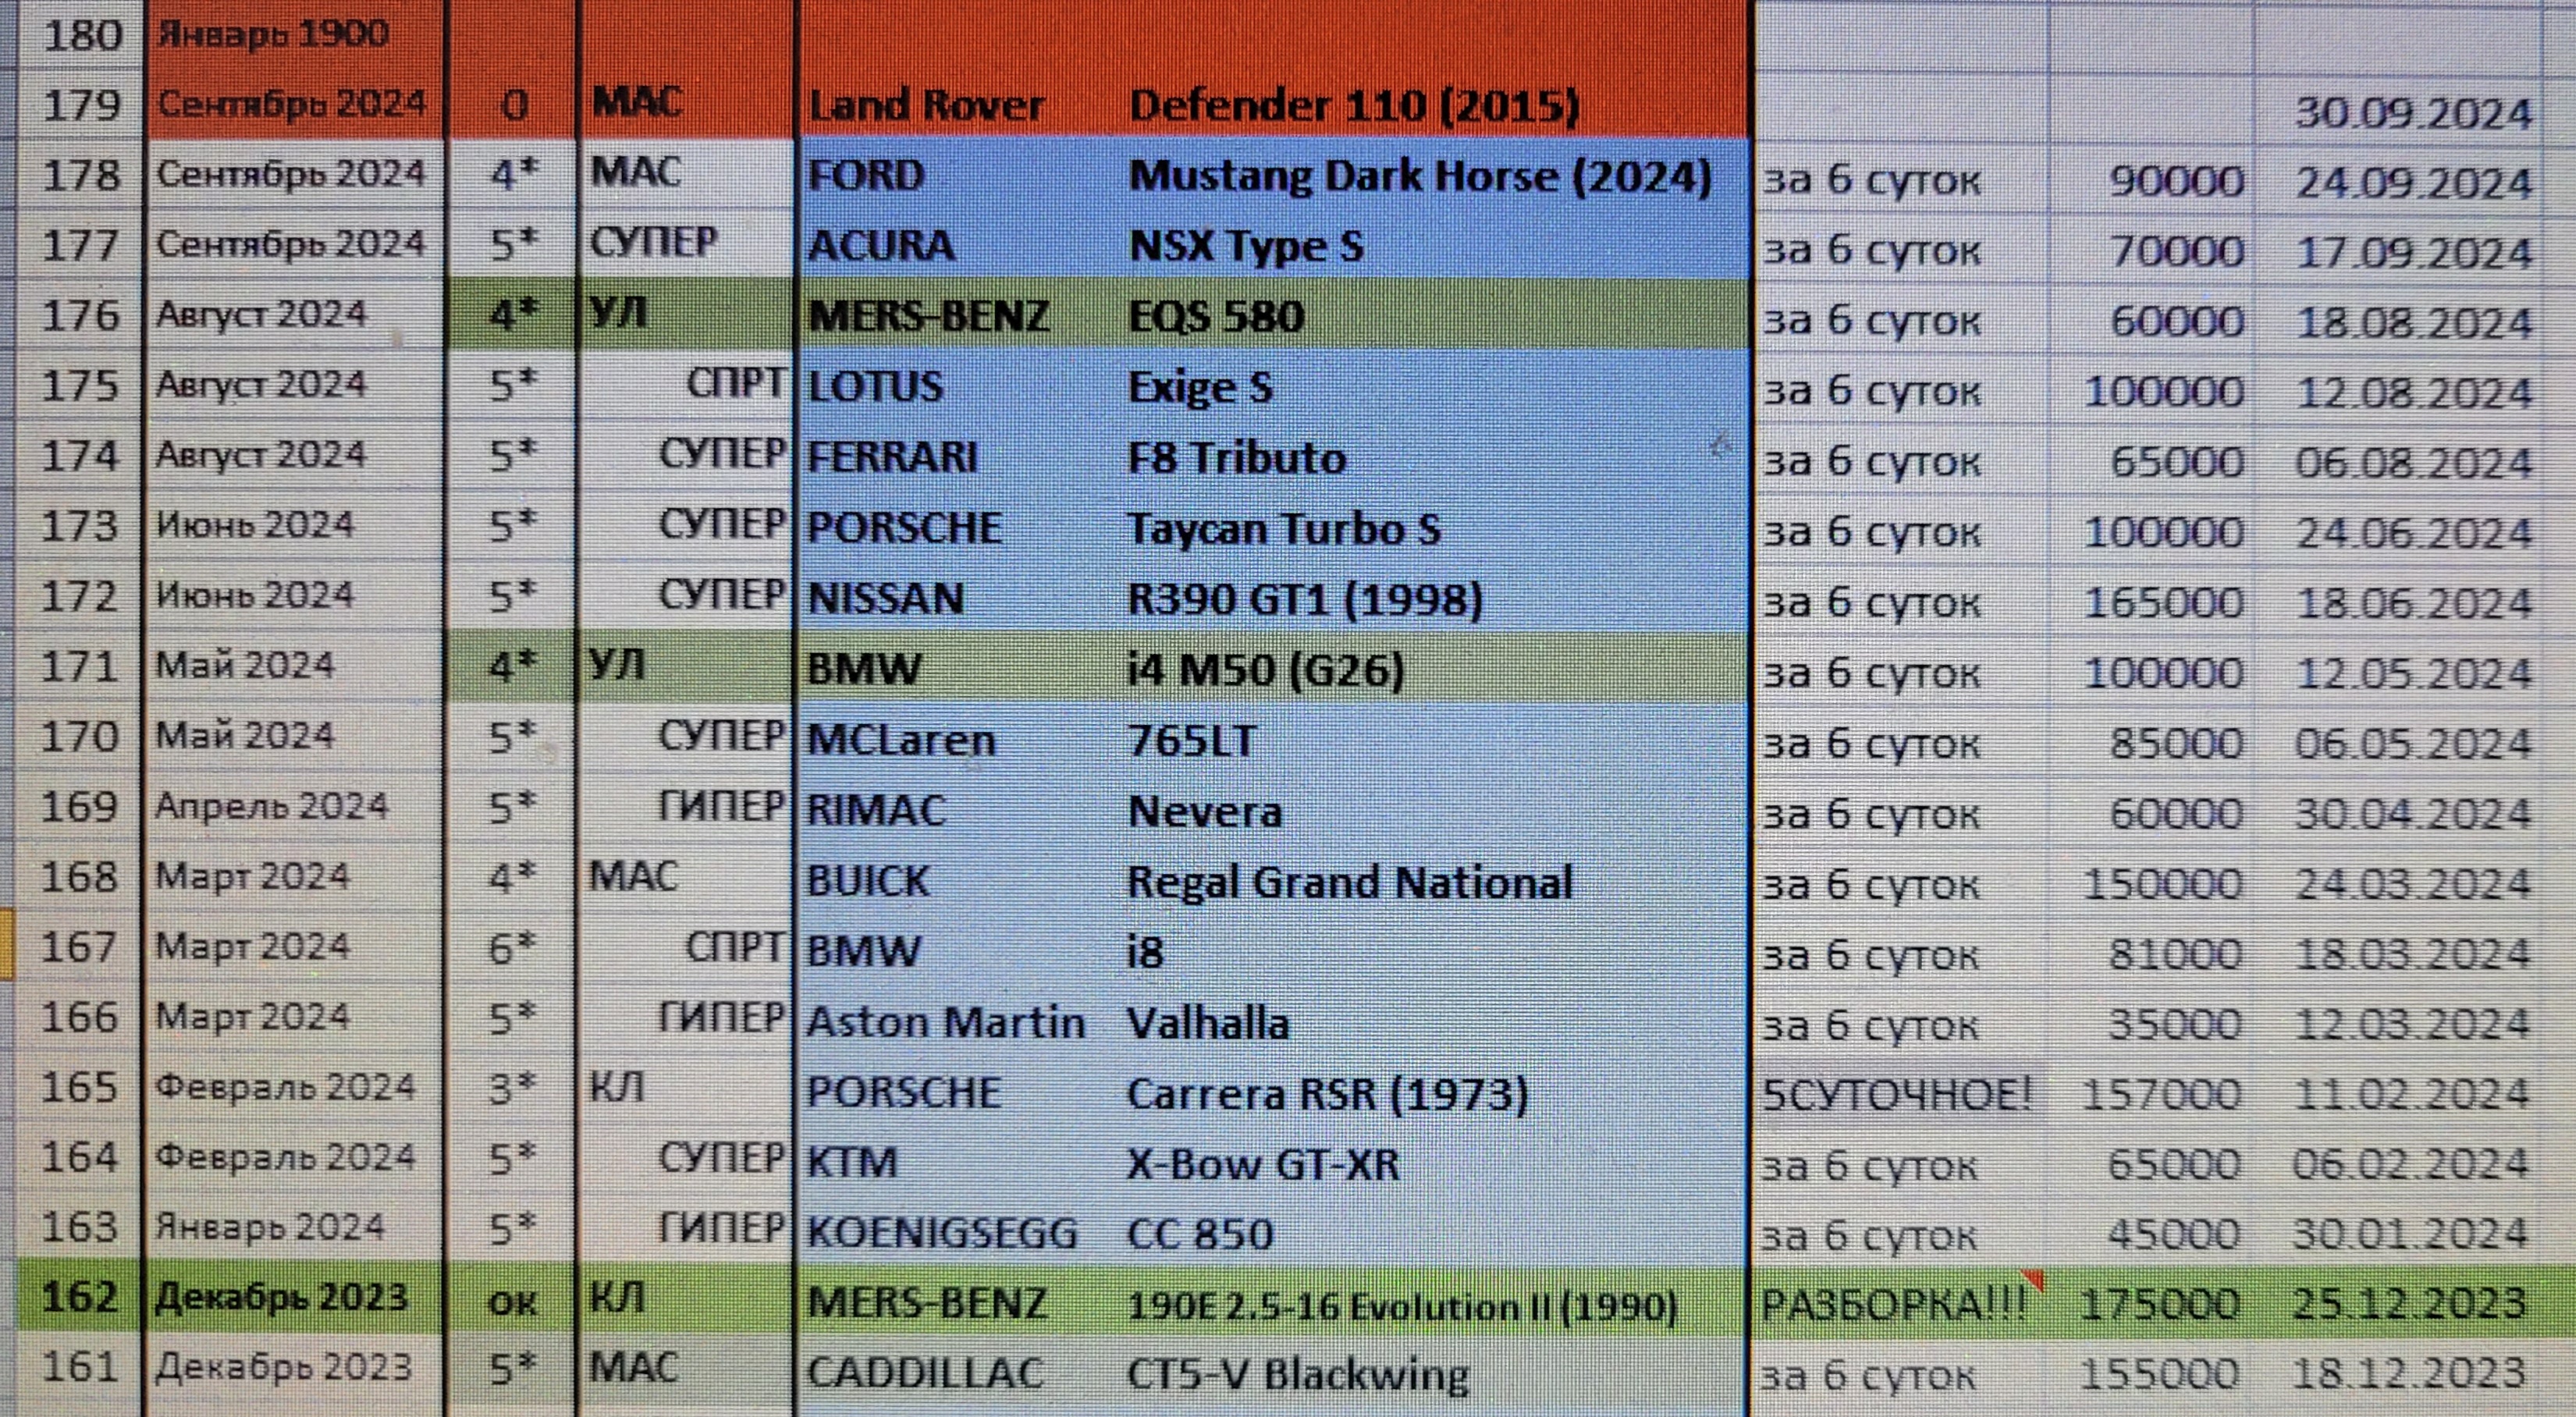Viewport: 2576px width, 1417px height.
Task: Click the 'FORD' brand cell
Action: coord(960,176)
